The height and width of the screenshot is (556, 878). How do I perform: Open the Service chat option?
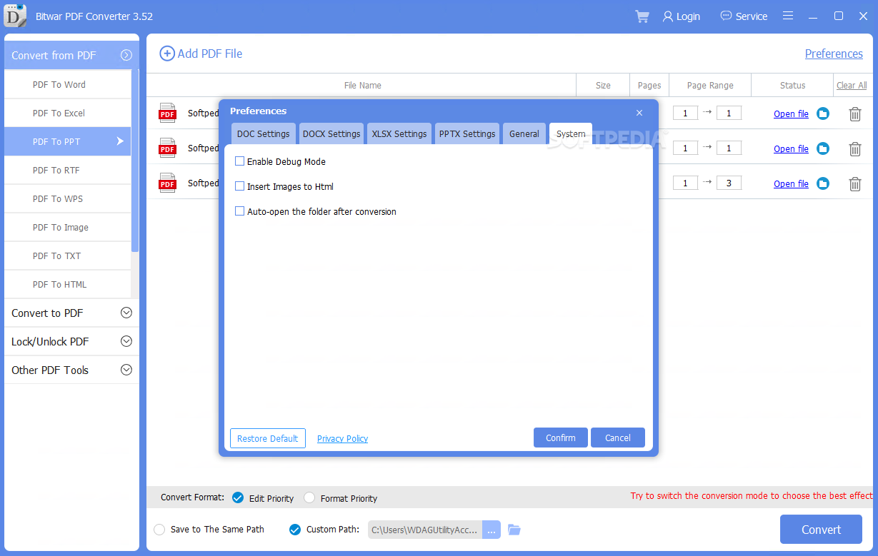pos(744,16)
